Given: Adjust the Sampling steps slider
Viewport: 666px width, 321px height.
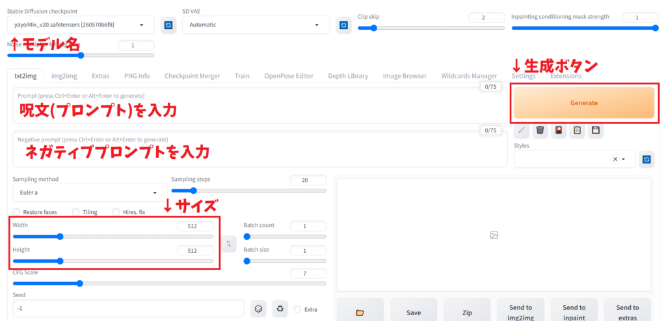Looking at the screenshot, I should 249,191.
